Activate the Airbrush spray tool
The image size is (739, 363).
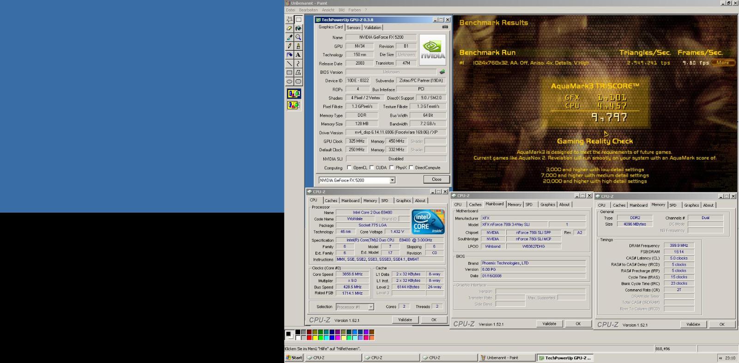290,54
